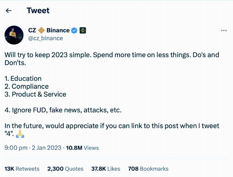Show the 13K Retweets list

coord(22,169)
